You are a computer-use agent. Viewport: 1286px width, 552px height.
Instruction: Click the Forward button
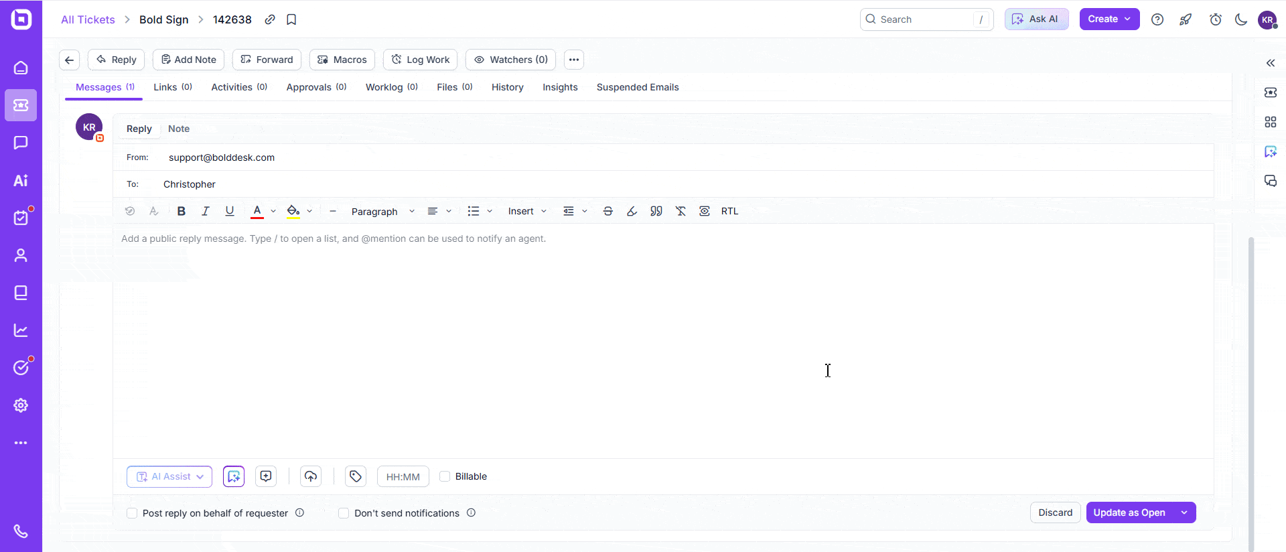[267, 60]
